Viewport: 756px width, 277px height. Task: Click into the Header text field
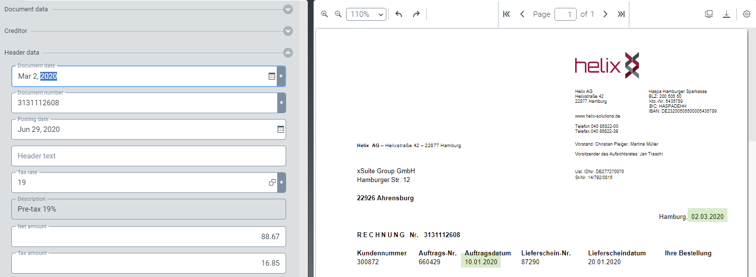[x=148, y=156]
